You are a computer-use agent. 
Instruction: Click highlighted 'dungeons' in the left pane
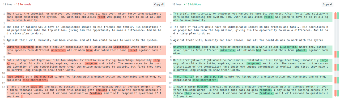coord(91,64)
